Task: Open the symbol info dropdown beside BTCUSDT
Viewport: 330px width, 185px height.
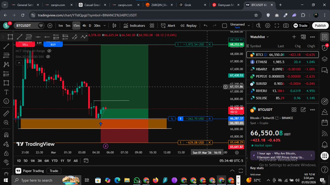Action: point(41,25)
